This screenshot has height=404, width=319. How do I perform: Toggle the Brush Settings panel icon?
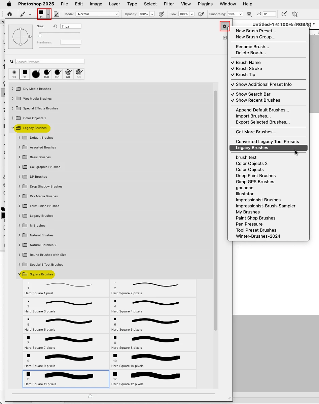(57, 14)
